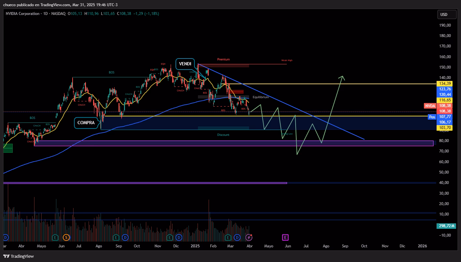Click the Nov label near 2026
The image size is (461, 262).
pyautogui.click(x=385, y=246)
